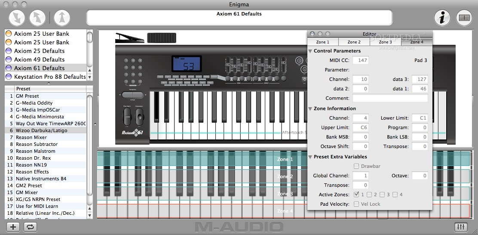Click the pitch bend wheel on keyboard

click(126, 116)
